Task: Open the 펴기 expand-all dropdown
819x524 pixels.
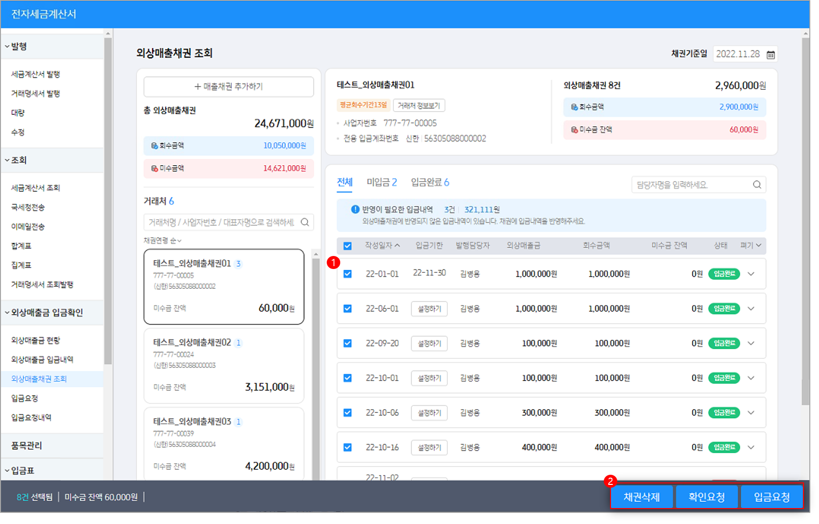Action: pos(750,245)
